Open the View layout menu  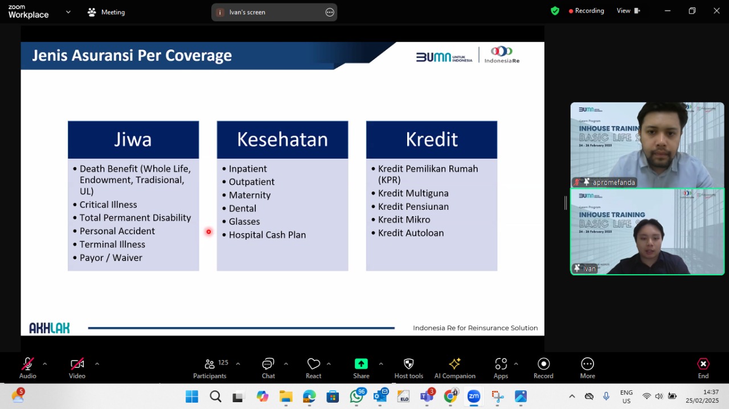tap(629, 11)
